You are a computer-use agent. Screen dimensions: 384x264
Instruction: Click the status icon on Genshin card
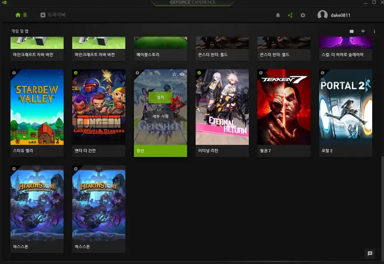tap(137, 73)
